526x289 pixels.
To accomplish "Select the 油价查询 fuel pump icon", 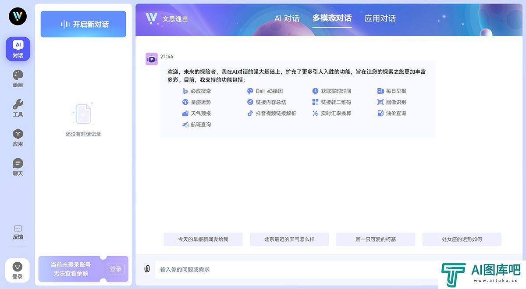I will coord(380,113).
